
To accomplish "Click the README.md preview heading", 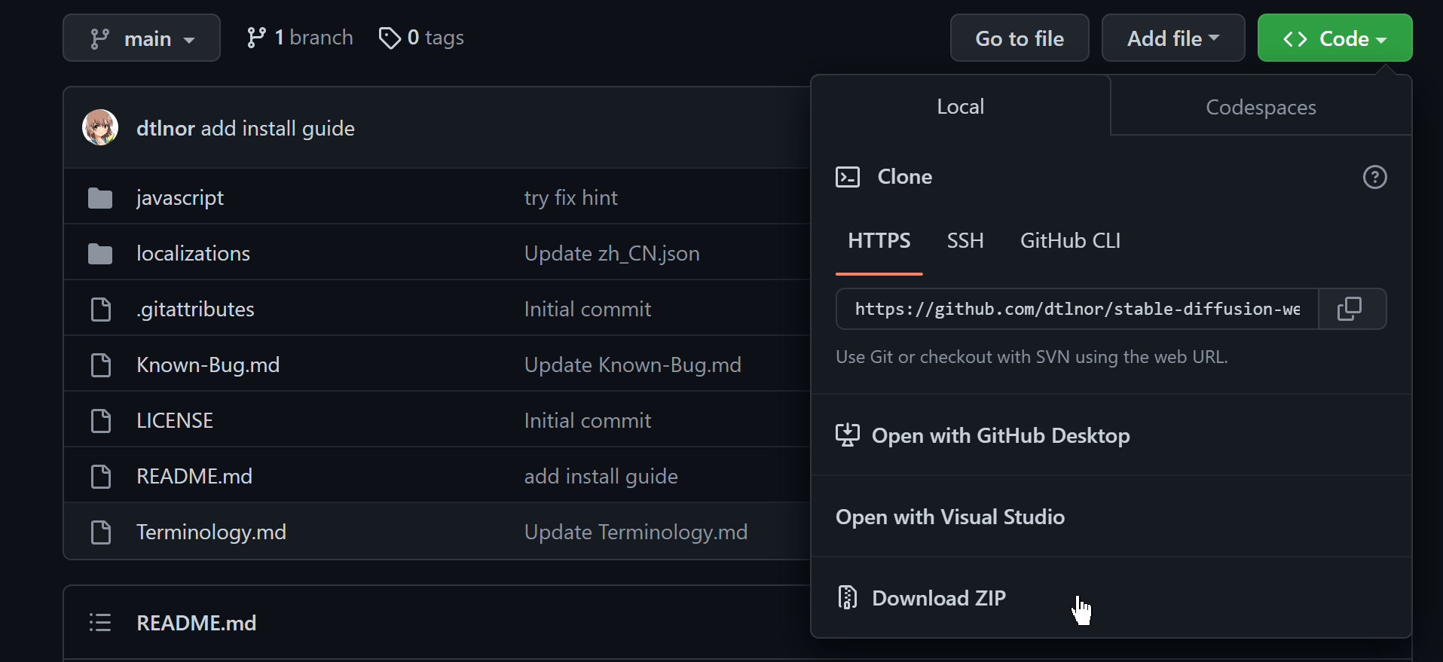I will click(197, 623).
